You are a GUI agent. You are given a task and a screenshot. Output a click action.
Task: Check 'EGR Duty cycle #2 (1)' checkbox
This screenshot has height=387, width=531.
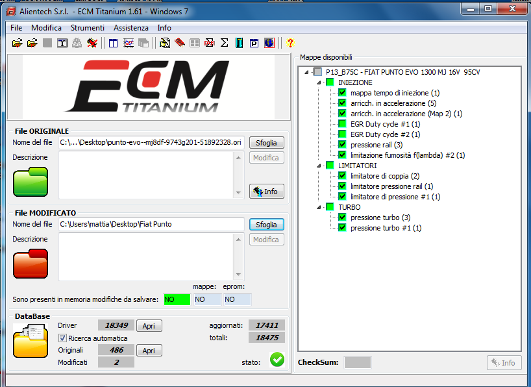[342, 134]
